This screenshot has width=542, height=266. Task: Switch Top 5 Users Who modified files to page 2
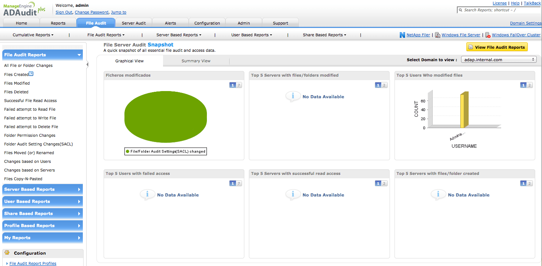click(530, 85)
